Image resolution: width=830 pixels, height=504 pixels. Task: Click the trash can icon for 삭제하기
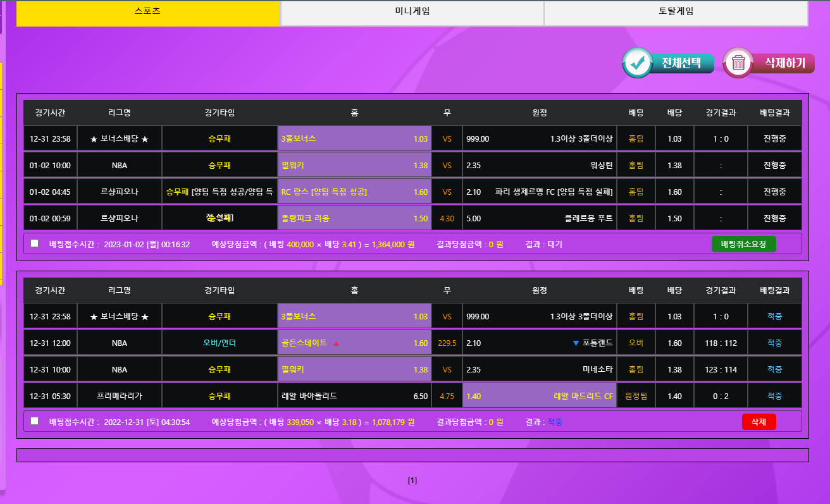tap(738, 63)
